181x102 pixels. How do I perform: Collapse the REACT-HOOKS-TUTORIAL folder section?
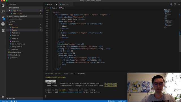pos(18,16)
